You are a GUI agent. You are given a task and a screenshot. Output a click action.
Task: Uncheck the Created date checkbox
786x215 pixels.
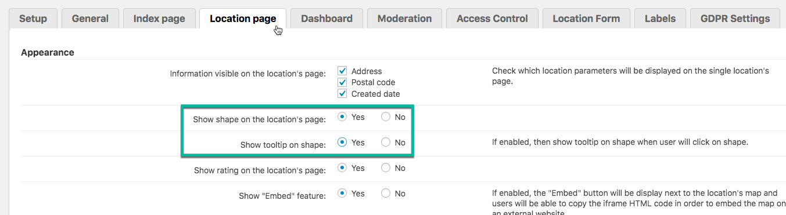[x=342, y=93]
